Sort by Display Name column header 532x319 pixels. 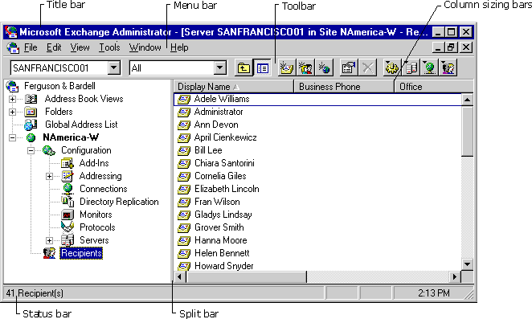tap(233, 87)
